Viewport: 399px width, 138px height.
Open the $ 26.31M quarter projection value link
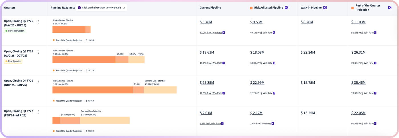pos(358,52)
